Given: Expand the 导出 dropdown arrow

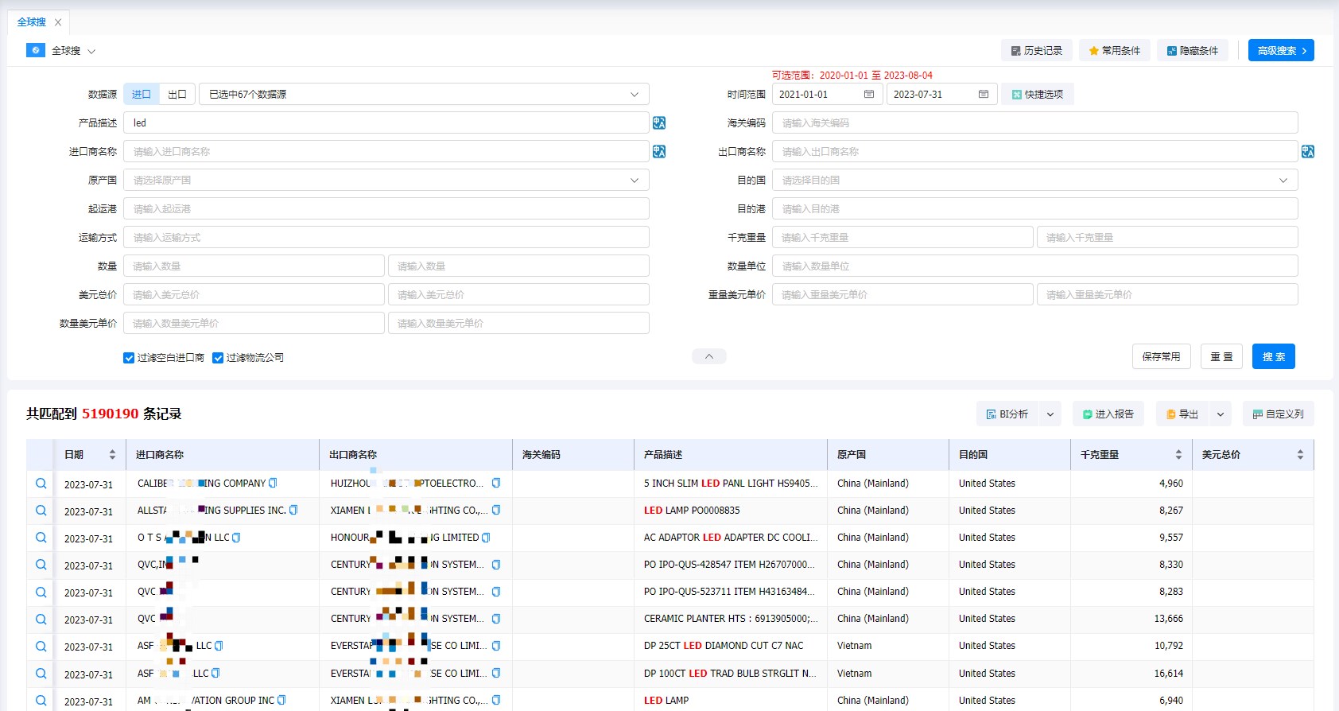Looking at the screenshot, I should point(1221,414).
